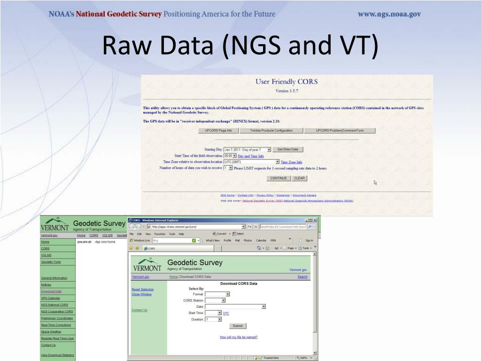This screenshot has height=361, width=481.
Task: Click the Print icon in IE command bar
Action: pos(276,248)
